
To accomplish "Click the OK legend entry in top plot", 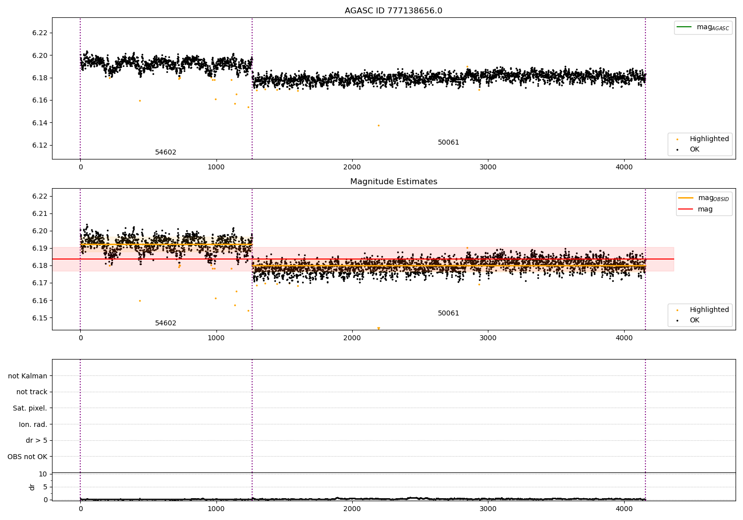I will click(694, 150).
